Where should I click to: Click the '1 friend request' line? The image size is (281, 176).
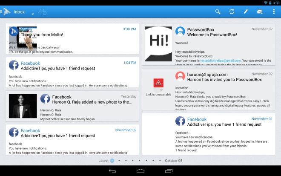(x=186, y=150)
